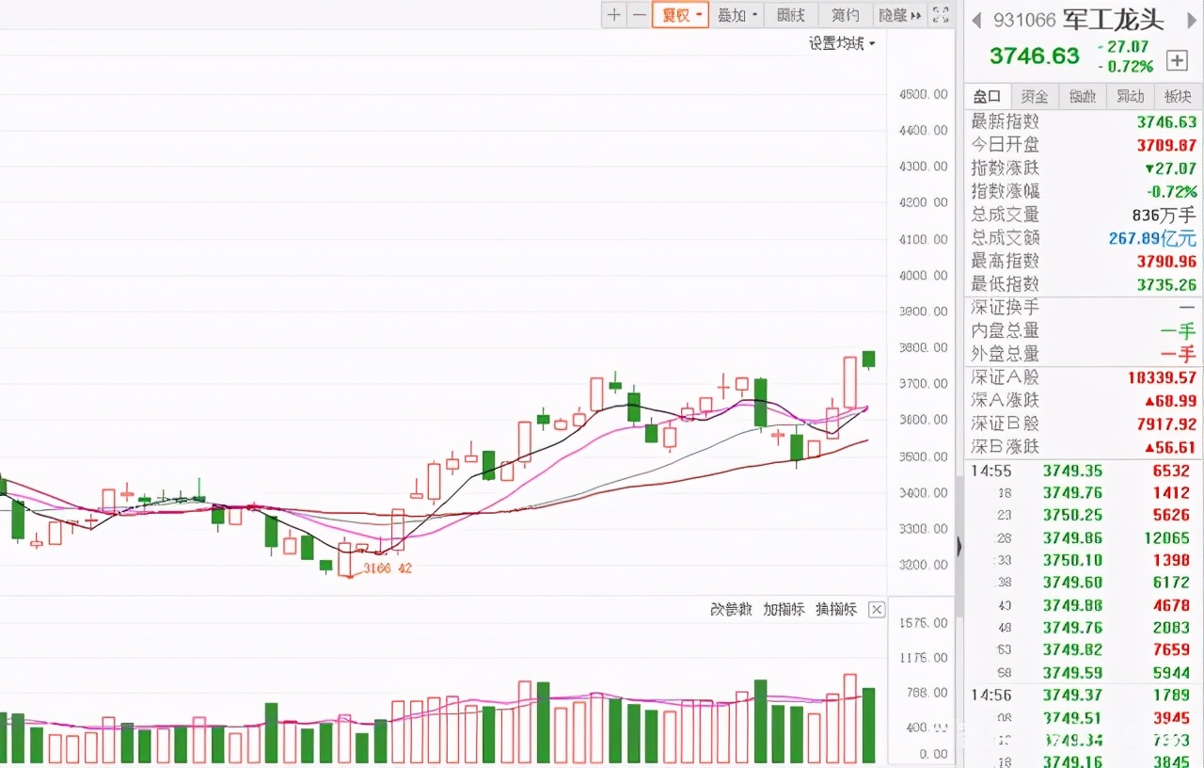Click the 内盘总量 row
This screenshot has width=1204, height=768.
[x=1084, y=331]
